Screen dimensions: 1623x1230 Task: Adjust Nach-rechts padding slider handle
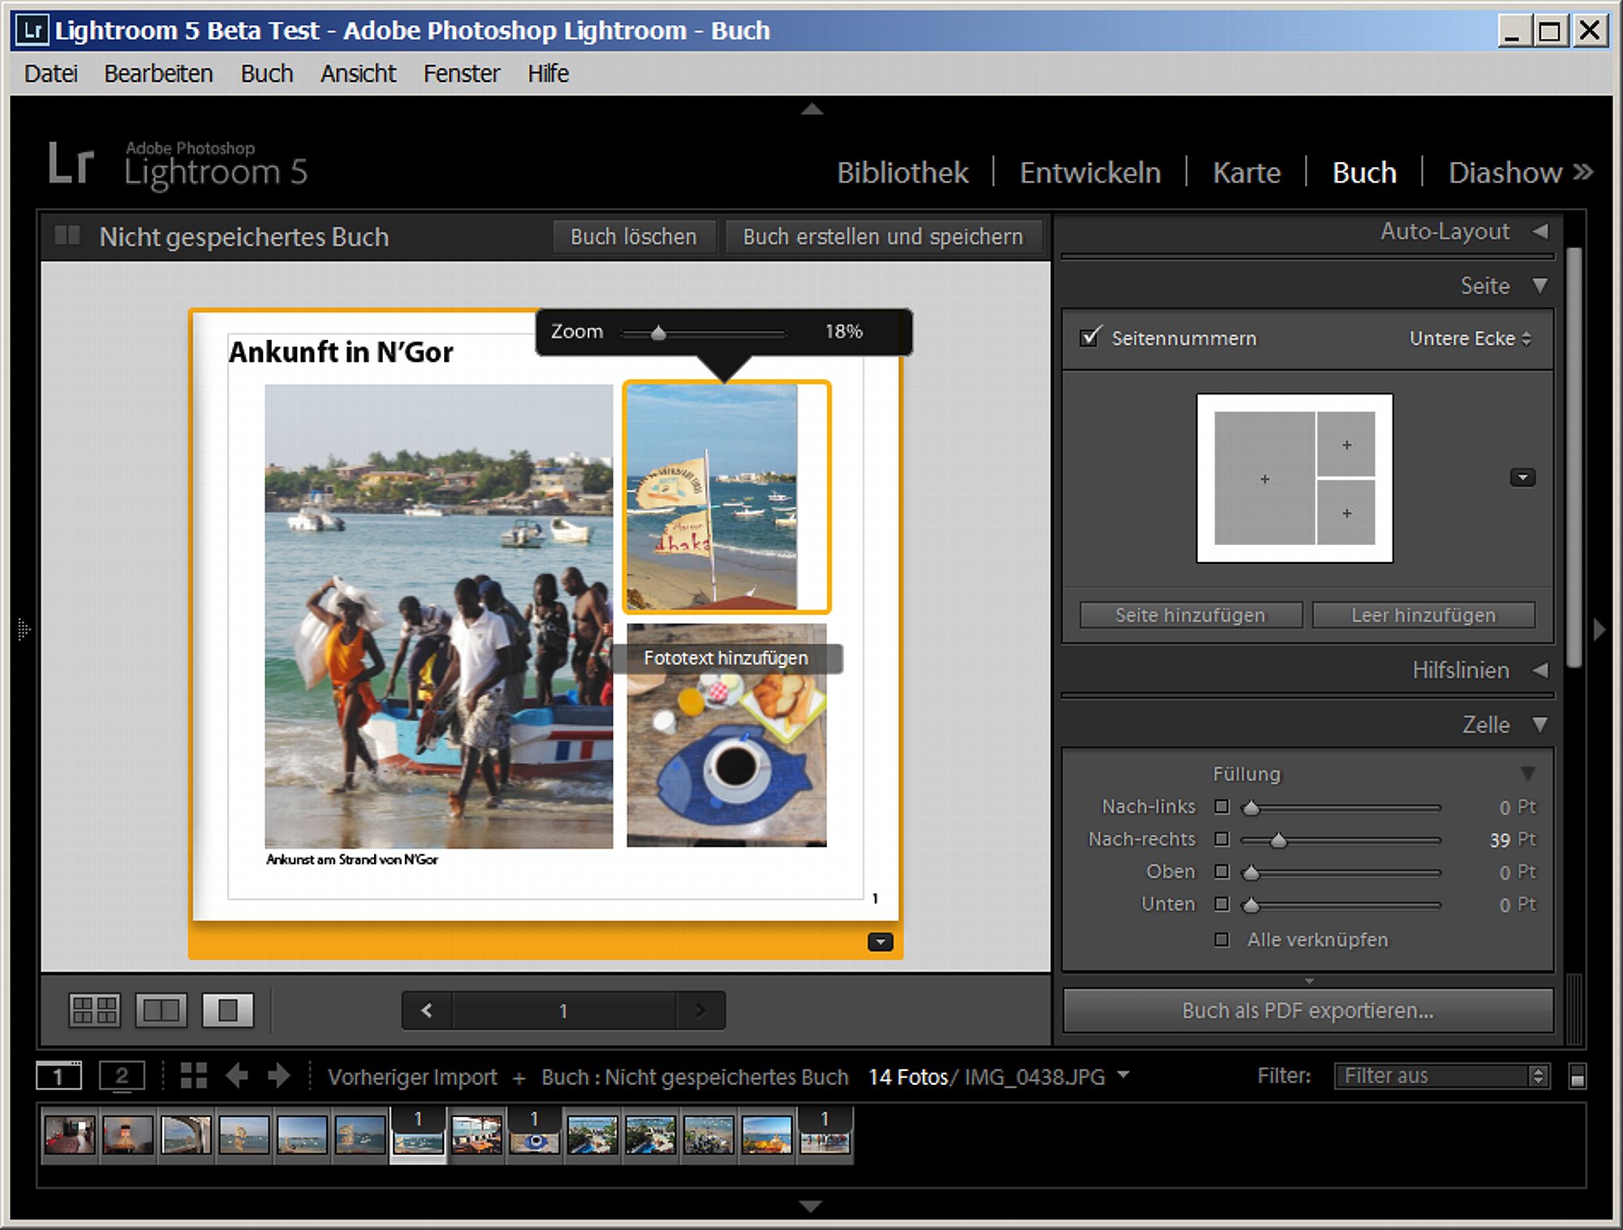(x=1278, y=840)
